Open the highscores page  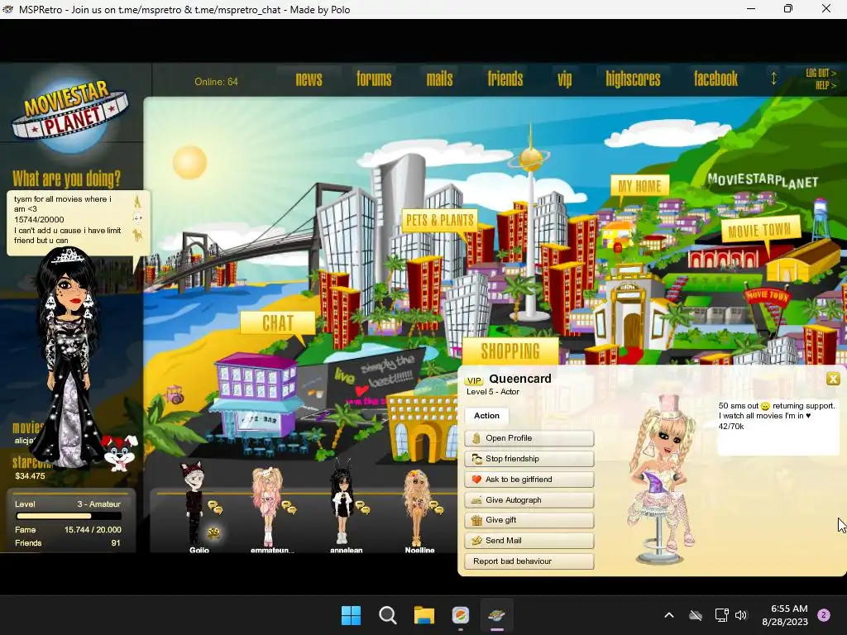click(x=633, y=79)
